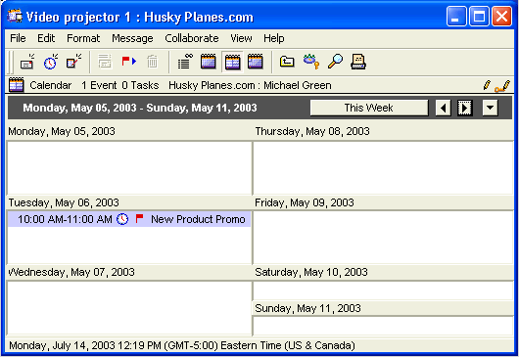Create a new task with checklist icon
519x357 pixels.
coord(73,62)
